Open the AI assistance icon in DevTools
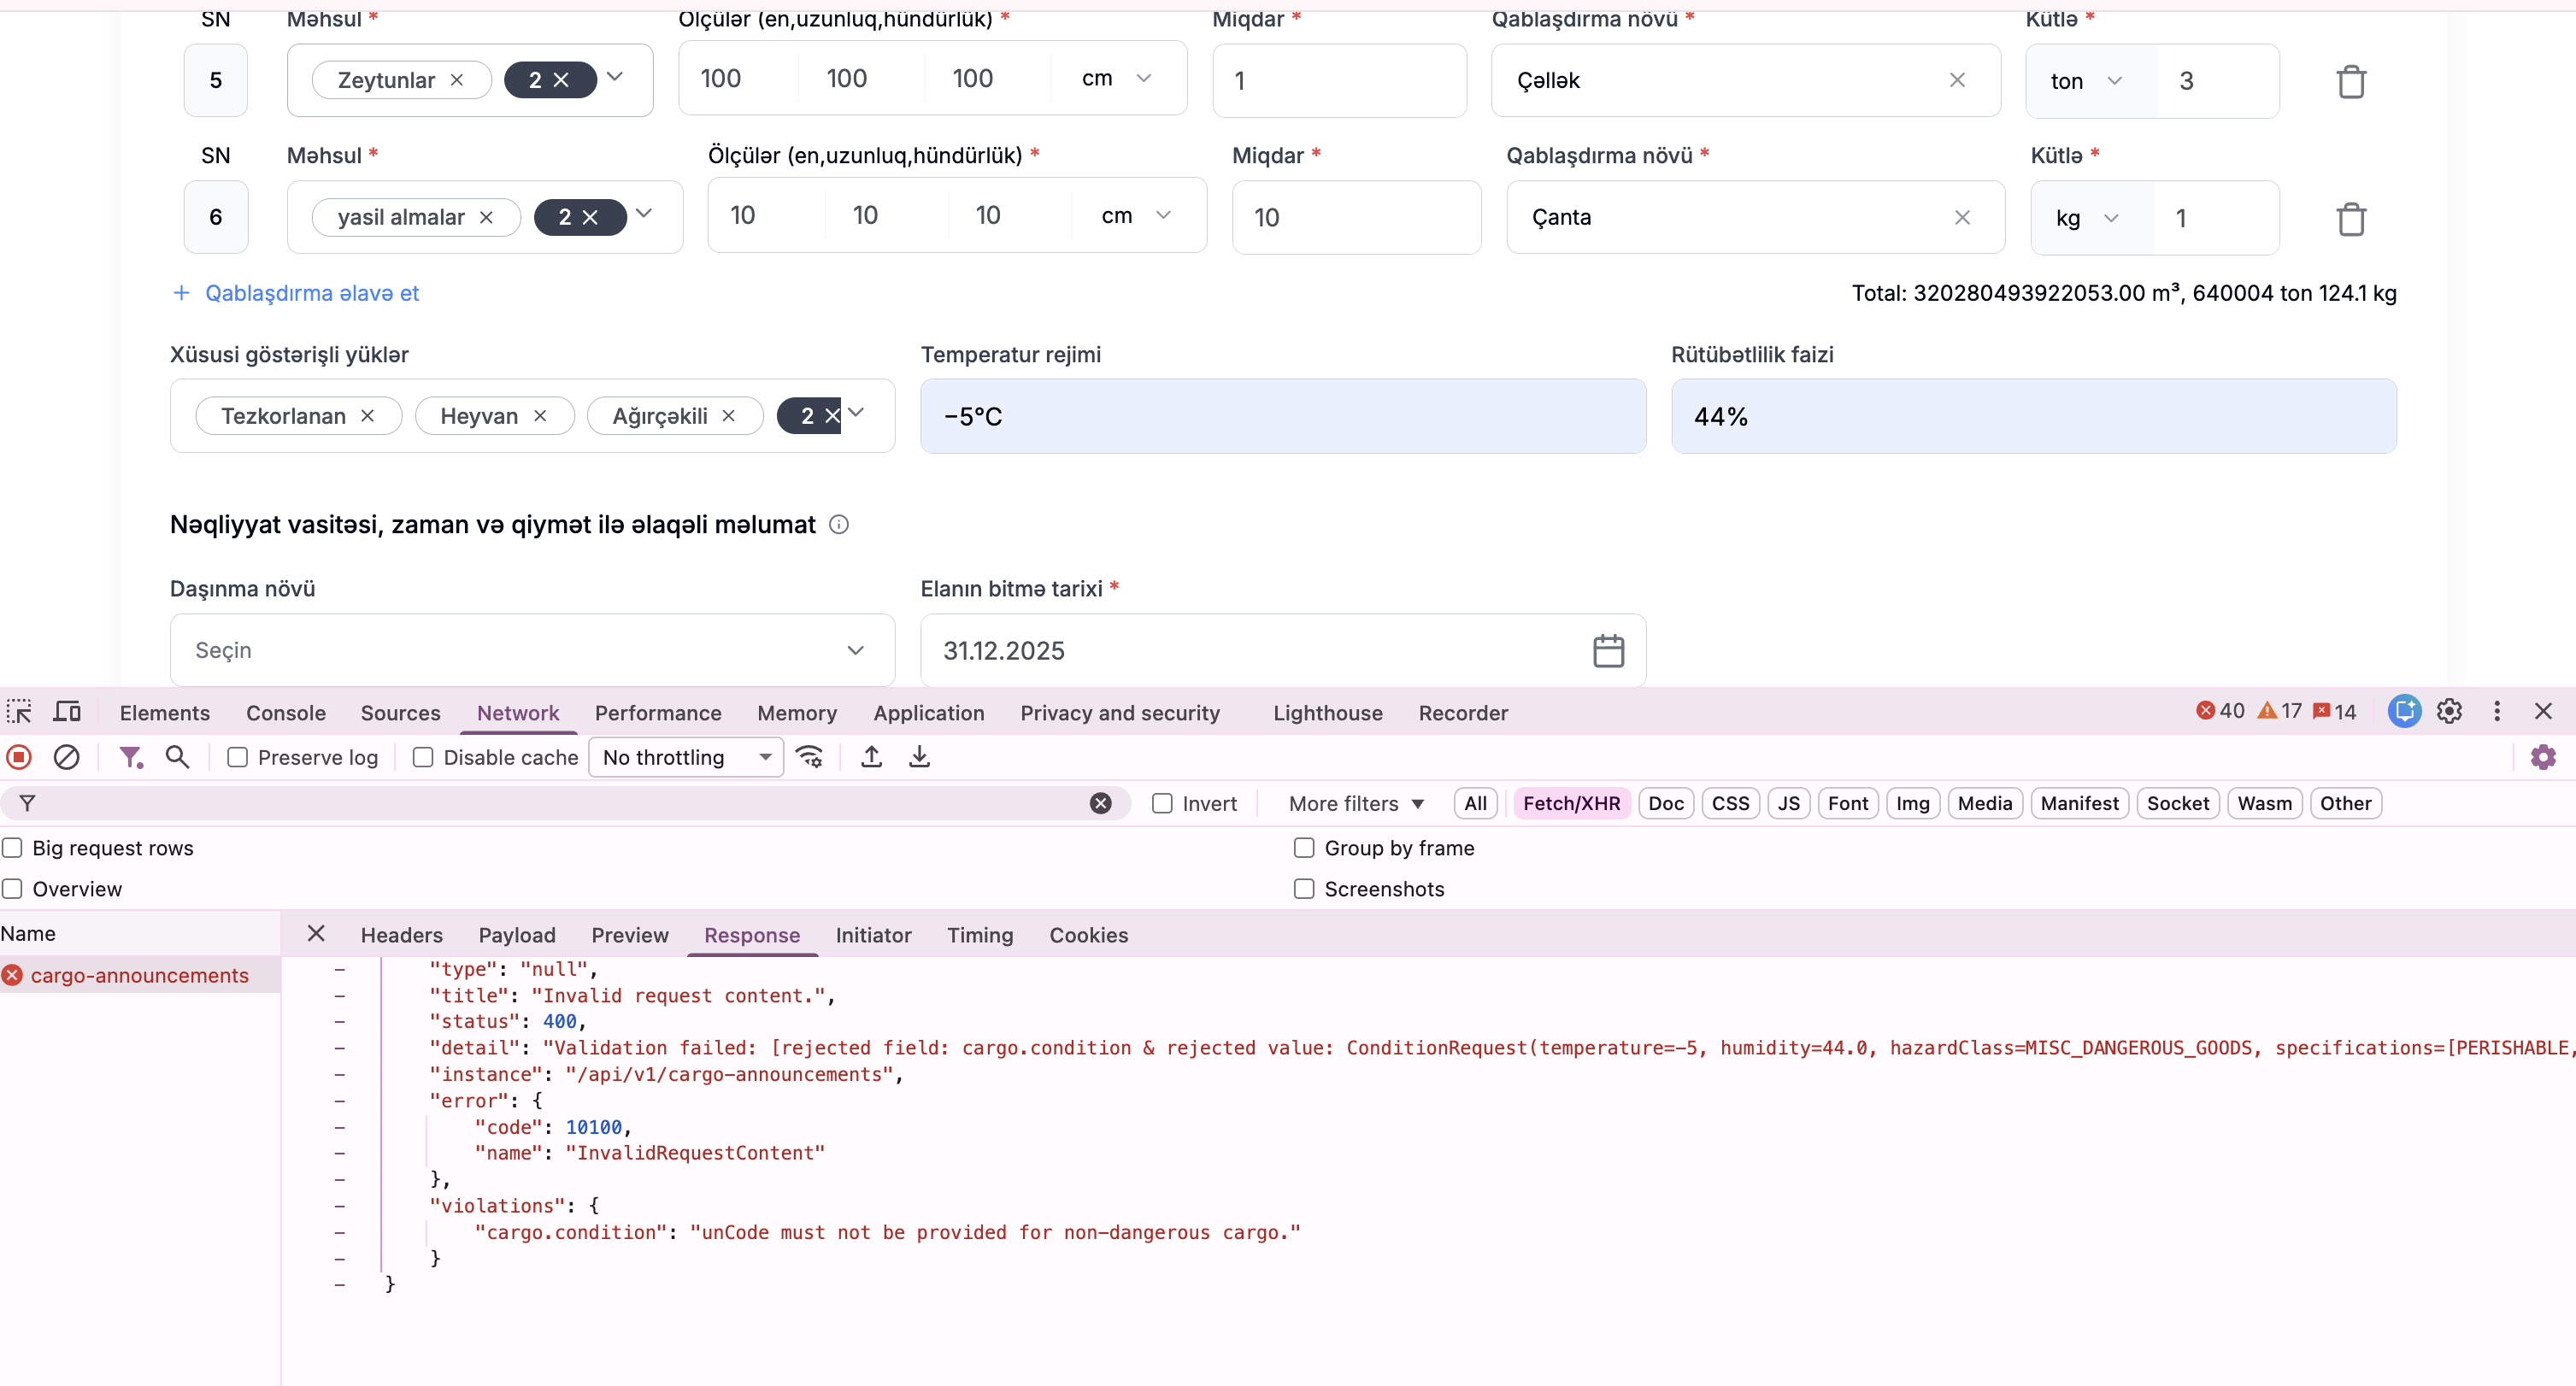Viewport: 2576px width, 1386px height. click(2404, 711)
